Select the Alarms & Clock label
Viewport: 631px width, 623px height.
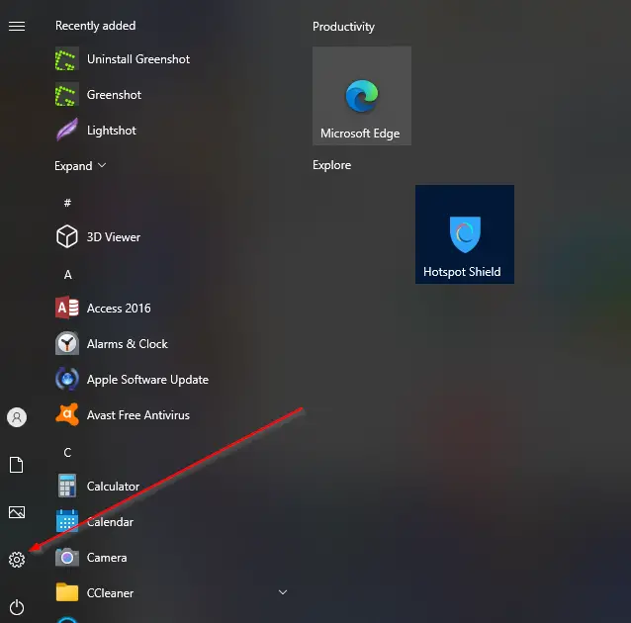tap(128, 344)
